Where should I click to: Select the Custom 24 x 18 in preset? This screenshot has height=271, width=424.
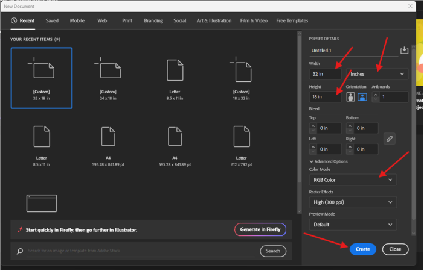tap(108, 78)
